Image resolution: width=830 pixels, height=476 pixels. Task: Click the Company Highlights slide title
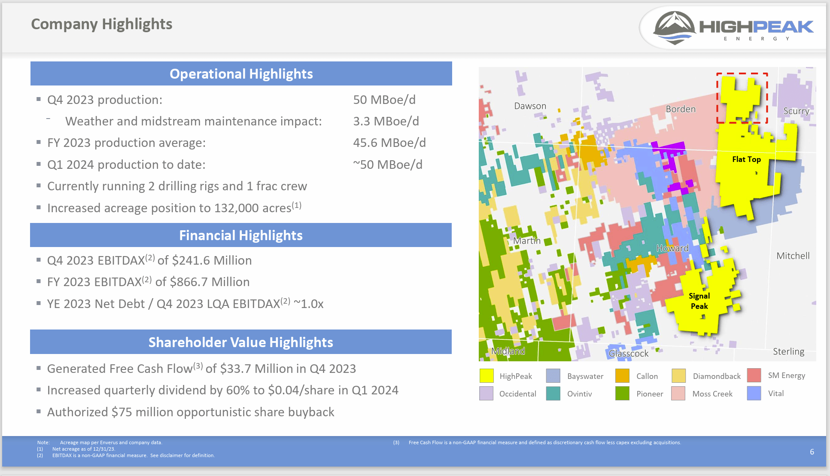coord(101,24)
